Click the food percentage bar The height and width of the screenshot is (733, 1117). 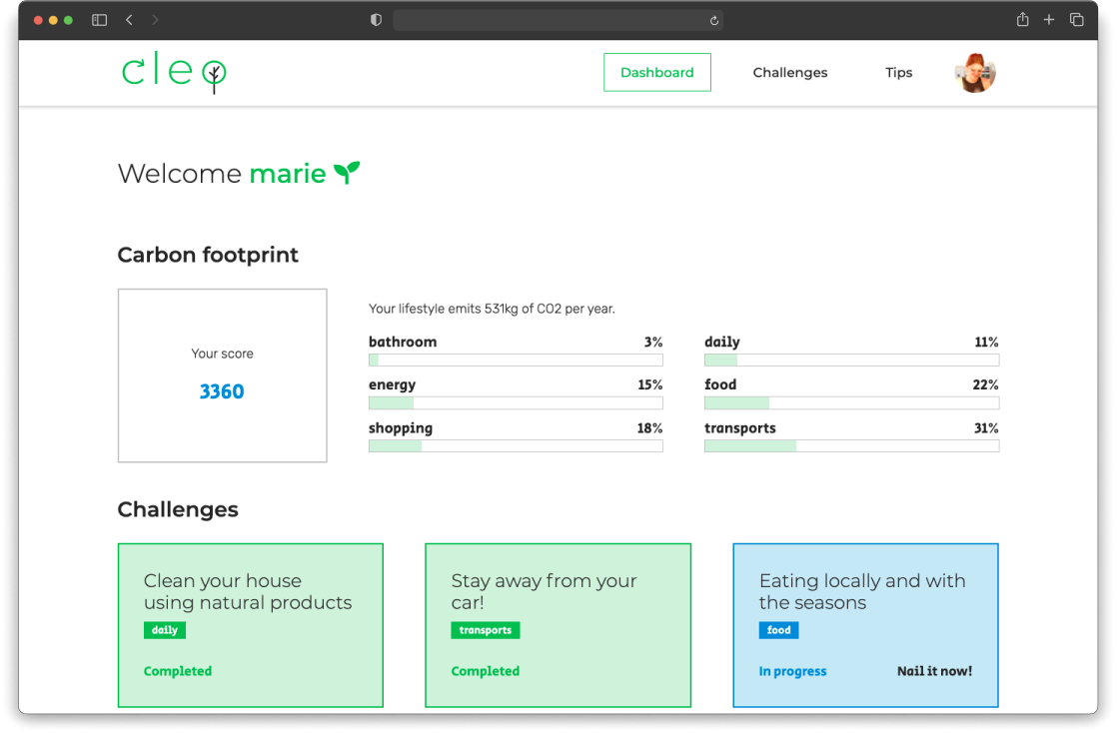click(x=851, y=403)
